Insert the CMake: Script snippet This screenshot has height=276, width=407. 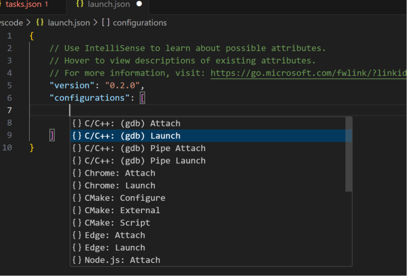coord(208,223)
